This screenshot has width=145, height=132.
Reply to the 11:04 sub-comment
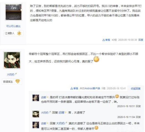[x=138, y=117]
